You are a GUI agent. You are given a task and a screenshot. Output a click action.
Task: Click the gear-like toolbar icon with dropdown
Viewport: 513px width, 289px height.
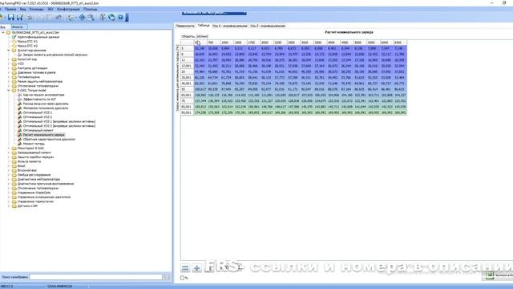(x=70, y=17)
